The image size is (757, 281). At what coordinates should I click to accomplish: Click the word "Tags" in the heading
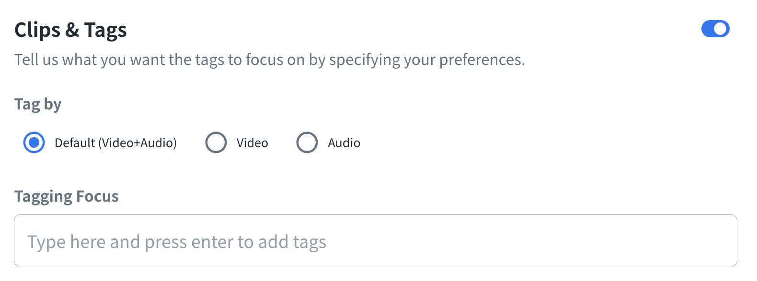(105, 30)
